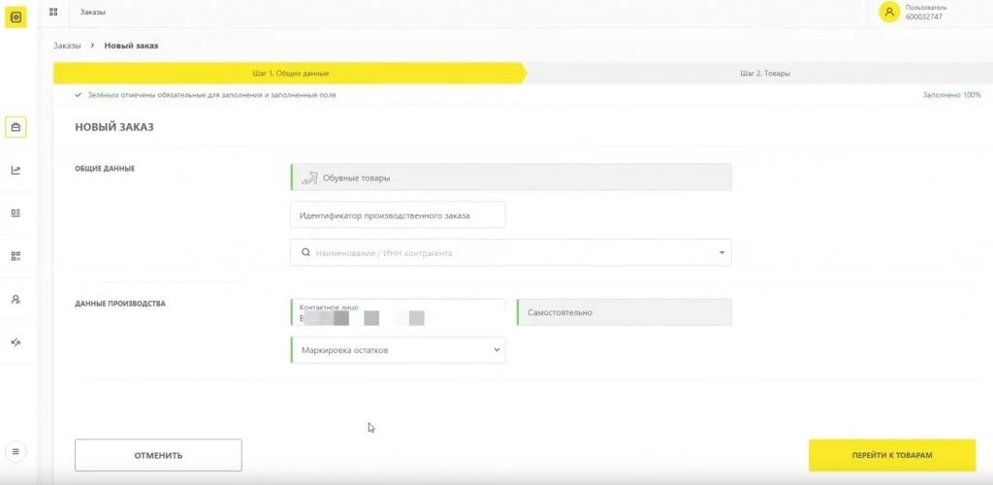Image resolution: width=993 pixels, height=485 pixels.
Task: Select step Шаг 1. Общие данные
Action: (x=290, y=74)
